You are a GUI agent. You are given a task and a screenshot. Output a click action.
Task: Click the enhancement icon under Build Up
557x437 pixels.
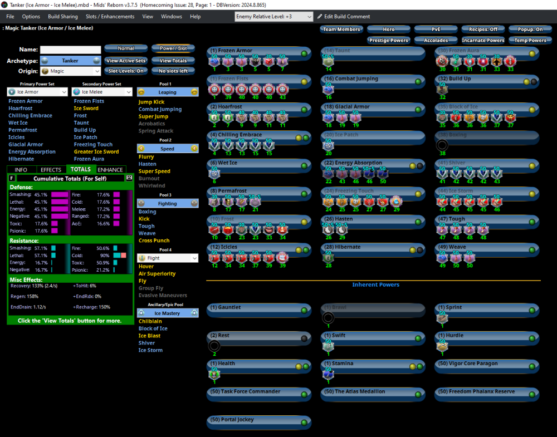(x=442, y=89)
